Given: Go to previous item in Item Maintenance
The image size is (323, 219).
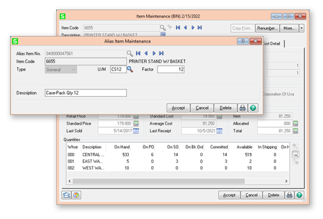Looking at the screenshot, I should 186,28.
